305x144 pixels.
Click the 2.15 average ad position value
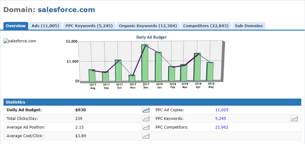79,127
